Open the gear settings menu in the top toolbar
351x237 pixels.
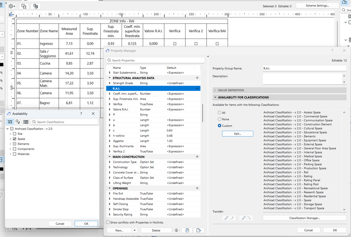[x=10, y=6]
